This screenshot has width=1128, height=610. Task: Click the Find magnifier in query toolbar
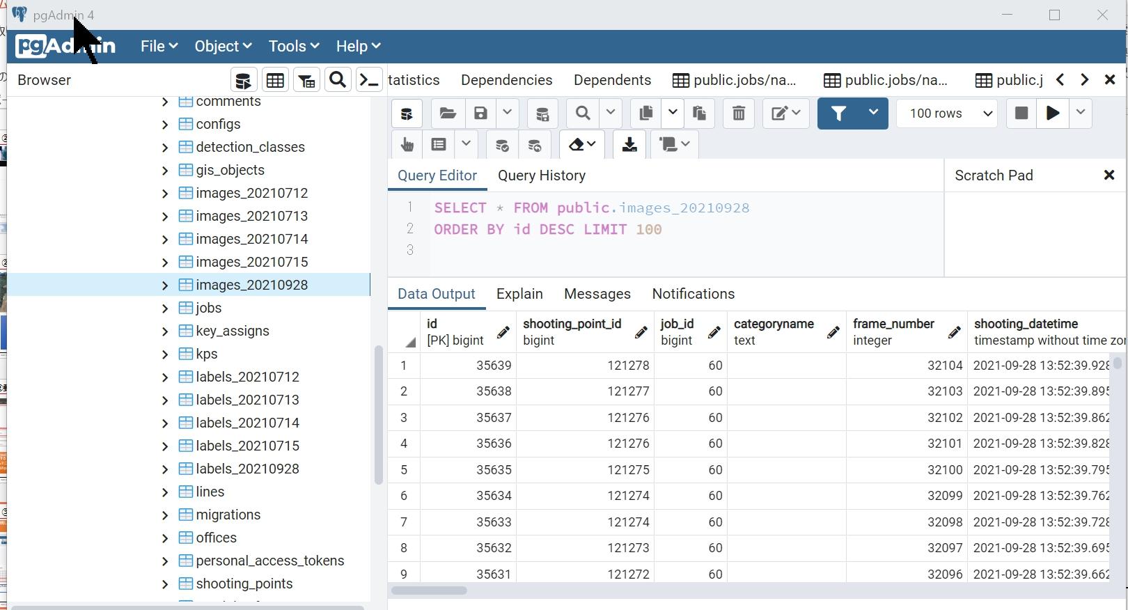tap(583, 114)
